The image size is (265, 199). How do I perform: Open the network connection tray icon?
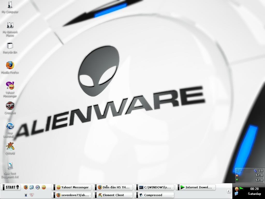[x=237, y=193]
